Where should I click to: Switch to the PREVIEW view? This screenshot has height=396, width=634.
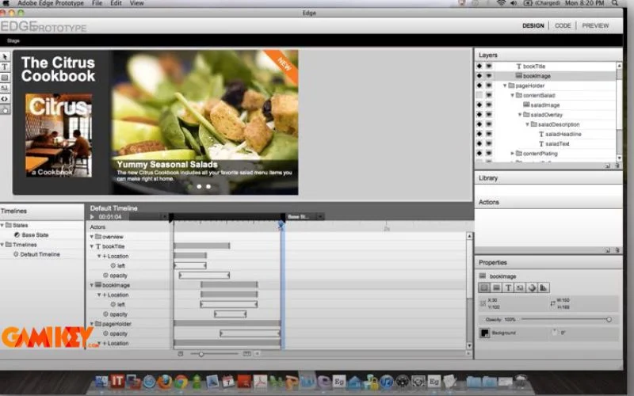click(x=595, y=25)
